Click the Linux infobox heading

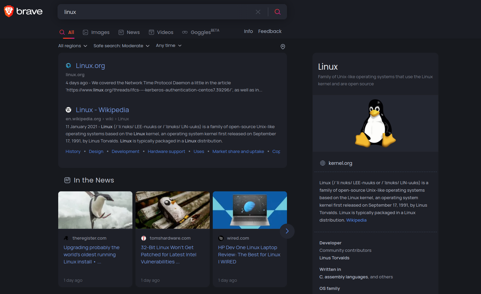coord(328,67)
